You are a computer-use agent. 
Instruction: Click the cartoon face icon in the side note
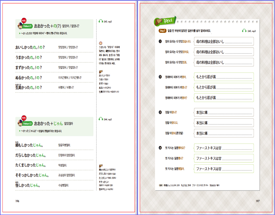(x=101, y=43)
